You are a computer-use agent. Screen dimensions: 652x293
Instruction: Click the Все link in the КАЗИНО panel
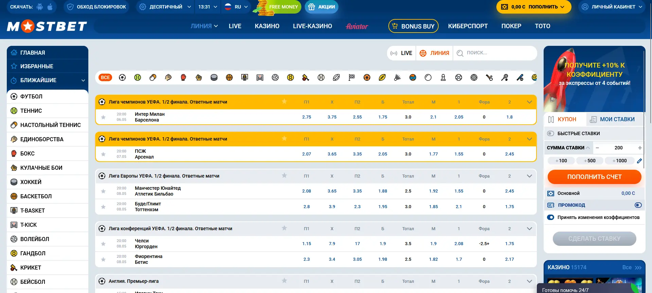click(x=632, y=268)
